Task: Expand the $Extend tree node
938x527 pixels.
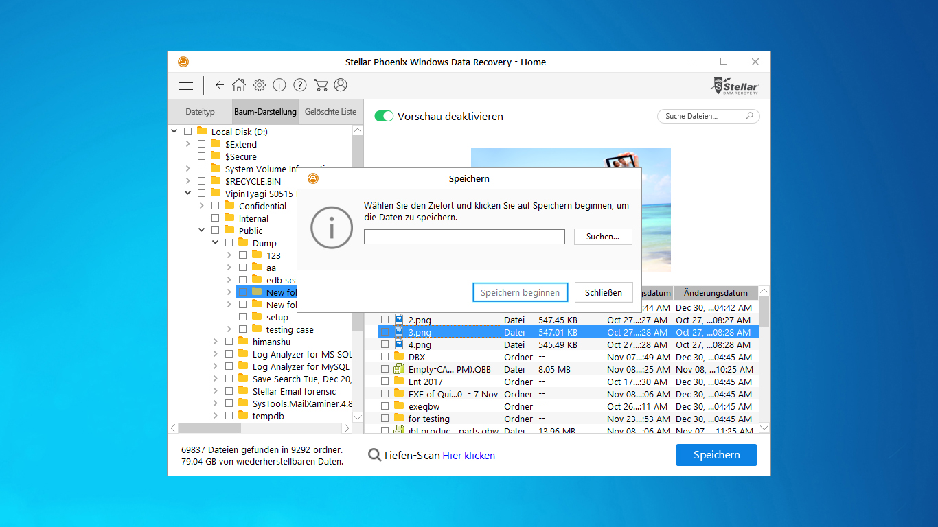Action: click(188, 144)
